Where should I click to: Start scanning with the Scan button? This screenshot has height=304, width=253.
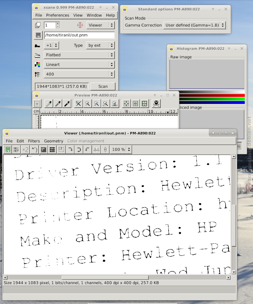coord(103,86)
